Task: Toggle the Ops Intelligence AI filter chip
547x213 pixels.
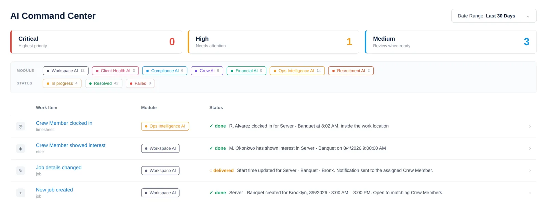Action: click(x=297, y=71)
